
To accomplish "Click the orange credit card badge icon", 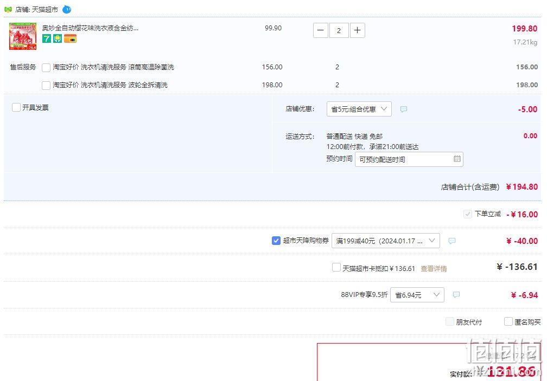I will coord(70,38).
